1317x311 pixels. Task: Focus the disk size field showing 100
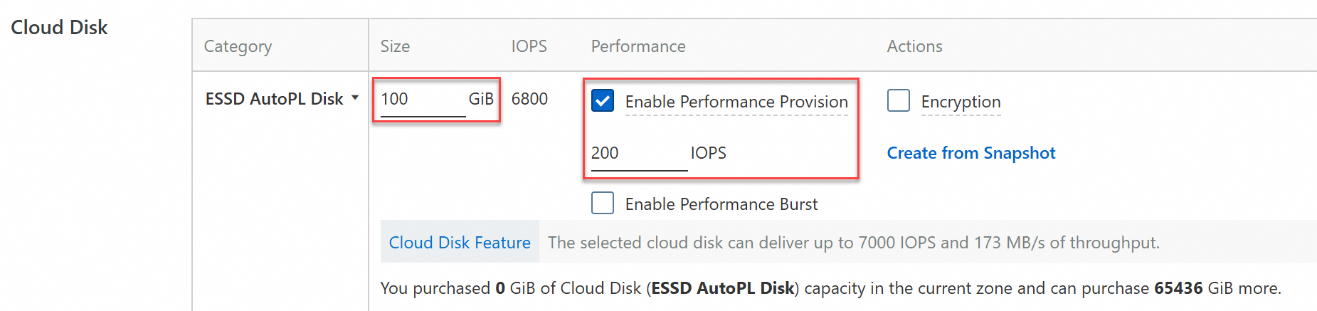pos(422,99)
